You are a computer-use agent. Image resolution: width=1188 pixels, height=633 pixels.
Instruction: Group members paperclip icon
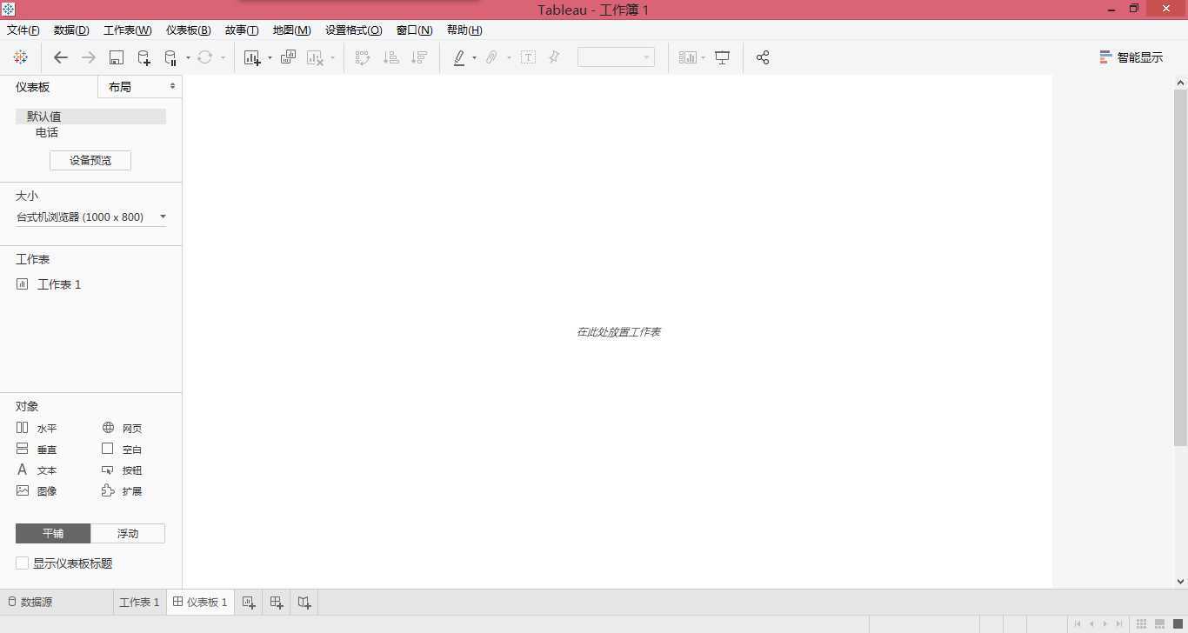click(x=491, y=57)
